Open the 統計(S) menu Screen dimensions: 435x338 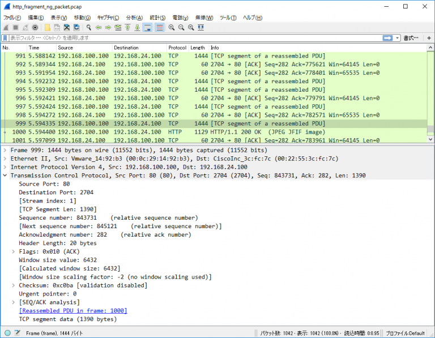[x=159, y=18]
